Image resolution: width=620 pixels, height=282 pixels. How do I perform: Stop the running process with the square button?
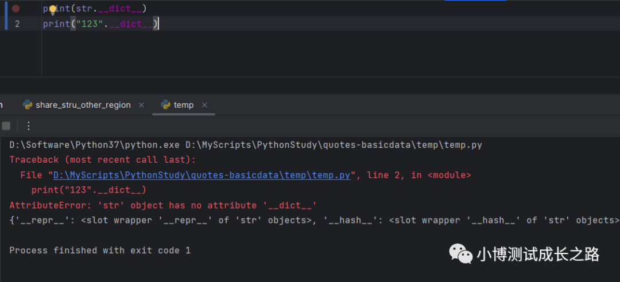(x=6, y=126)
